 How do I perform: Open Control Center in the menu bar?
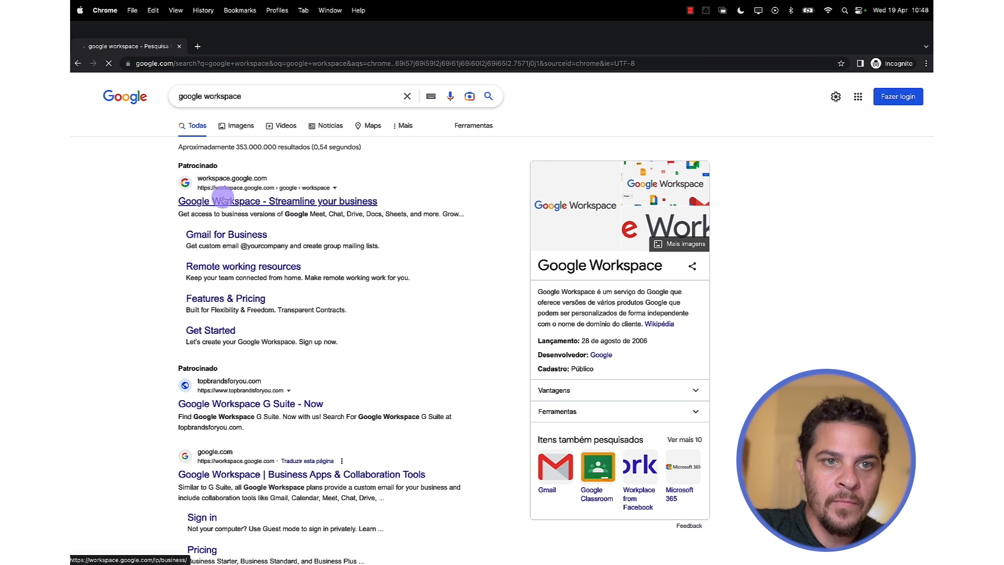click(860, 10)
